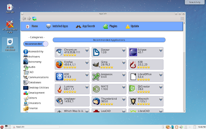Click the Docear app icon
The height and width of the screenshot is (129, 206).
tap(96, 52)
